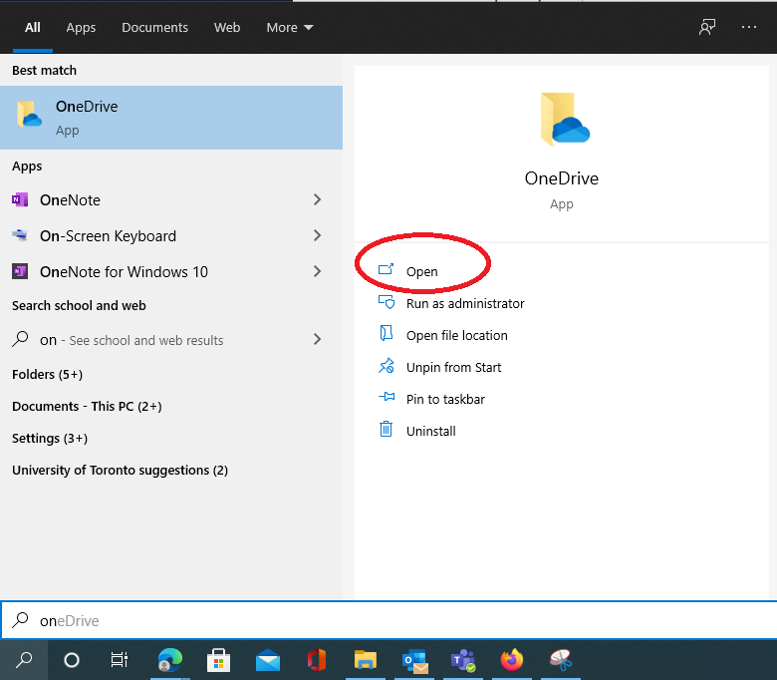777x680 pixels.
Task: Open the More filter dropdown
Action: [x=290, y=27]
